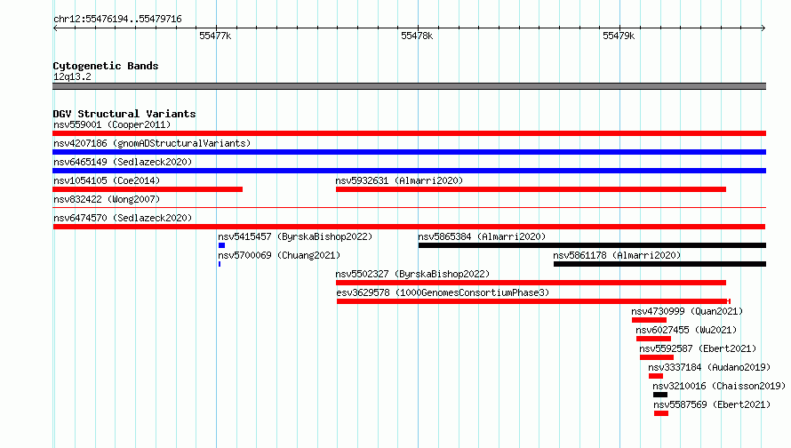Click the 55478k ruler label
The image size is (791, 448).
[x=417, y=36]
